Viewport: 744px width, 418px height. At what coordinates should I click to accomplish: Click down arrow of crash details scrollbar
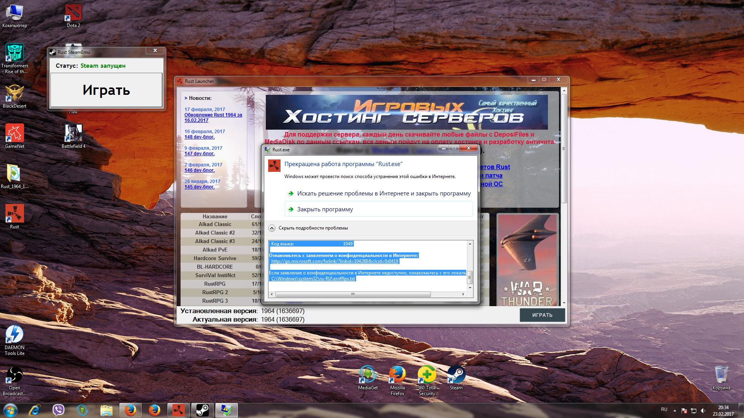(x=470, y=288)
